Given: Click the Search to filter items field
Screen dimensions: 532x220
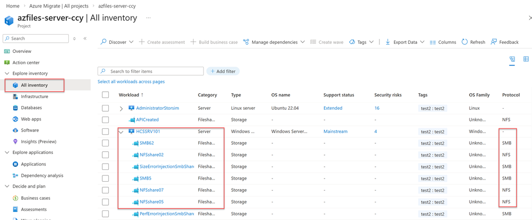Looking at the screenshot, I should point(151,71).
